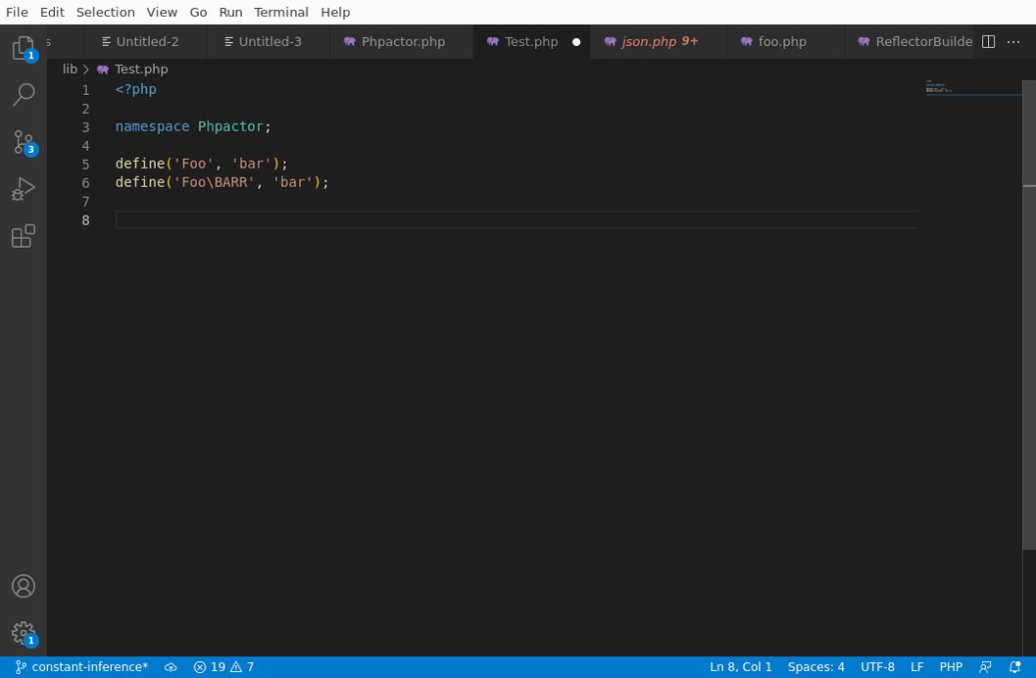Viewport: 1036px width, 678px height.
Task: Open the Run and Debug view
Action: click(x=24, y=189)
